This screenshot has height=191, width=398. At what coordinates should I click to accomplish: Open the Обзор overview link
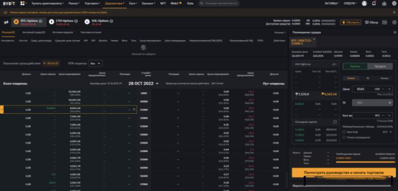[x=371, y=22]
